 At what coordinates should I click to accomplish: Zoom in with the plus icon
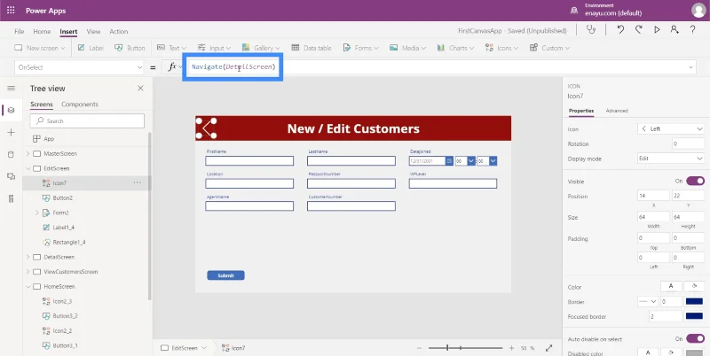tap(512, 348)
